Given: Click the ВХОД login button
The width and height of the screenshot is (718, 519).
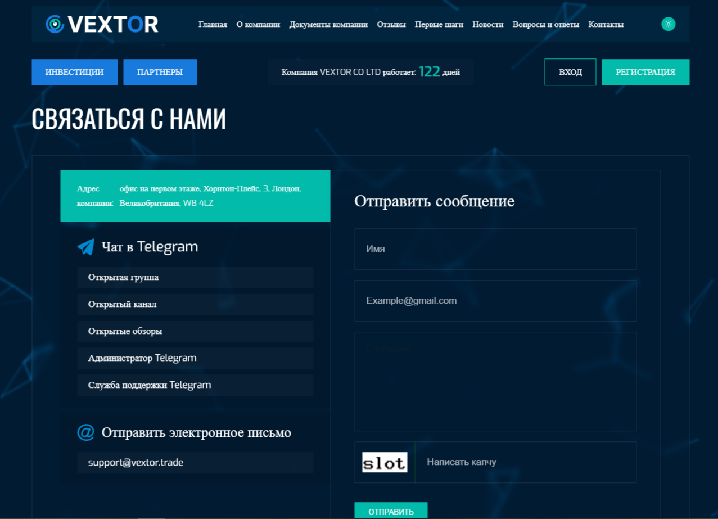Looking at the screenshot, I should [570, 72].
